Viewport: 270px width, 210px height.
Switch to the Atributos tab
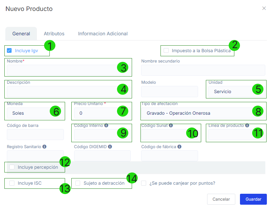(x=54, y=34)
